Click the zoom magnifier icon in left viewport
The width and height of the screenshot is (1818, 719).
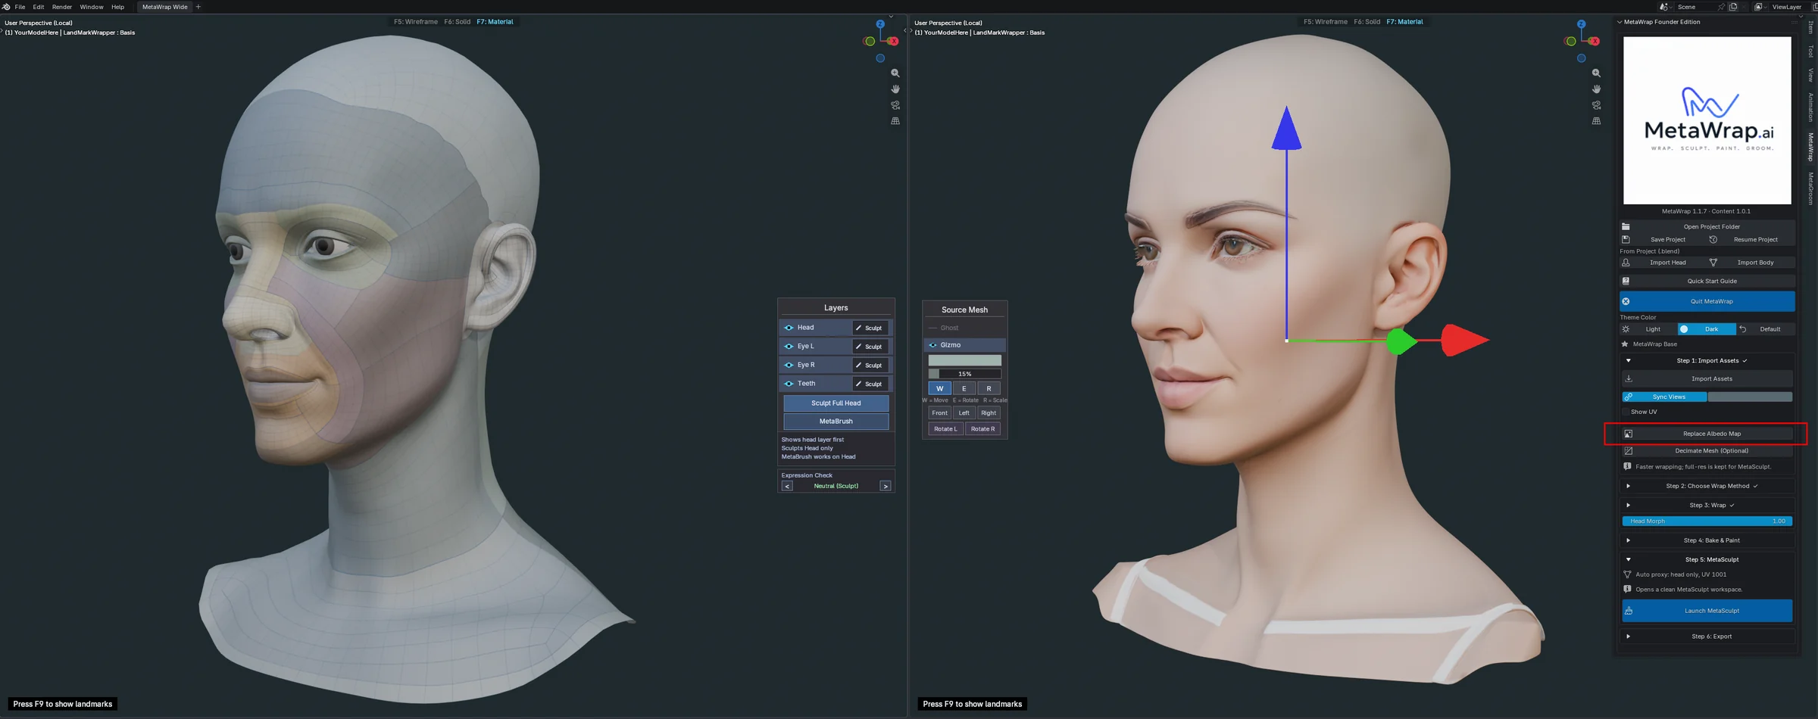(895, 73)
